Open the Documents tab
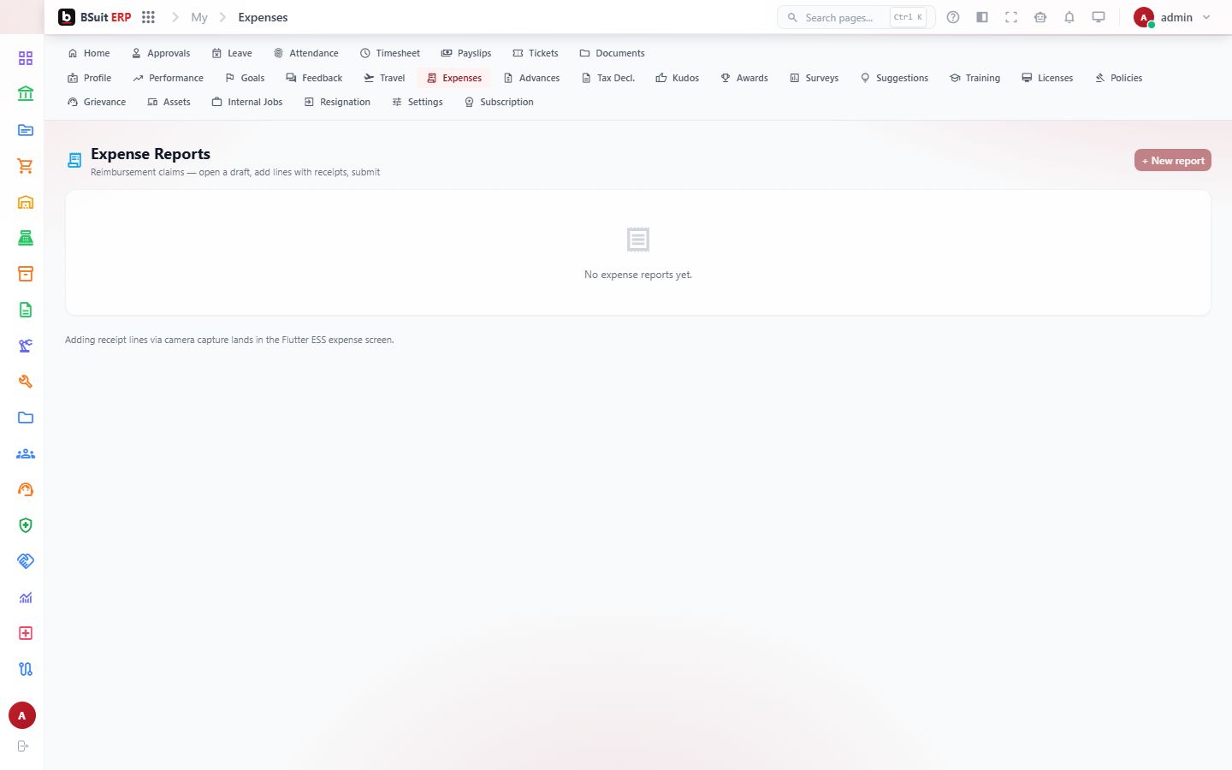This screenshot has height=770, width=1232. coord(613,53)
